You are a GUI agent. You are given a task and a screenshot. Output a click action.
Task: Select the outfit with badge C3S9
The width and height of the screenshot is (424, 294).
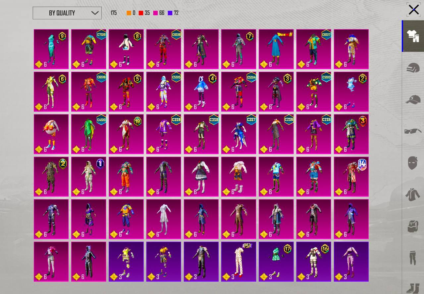(164, 134)
